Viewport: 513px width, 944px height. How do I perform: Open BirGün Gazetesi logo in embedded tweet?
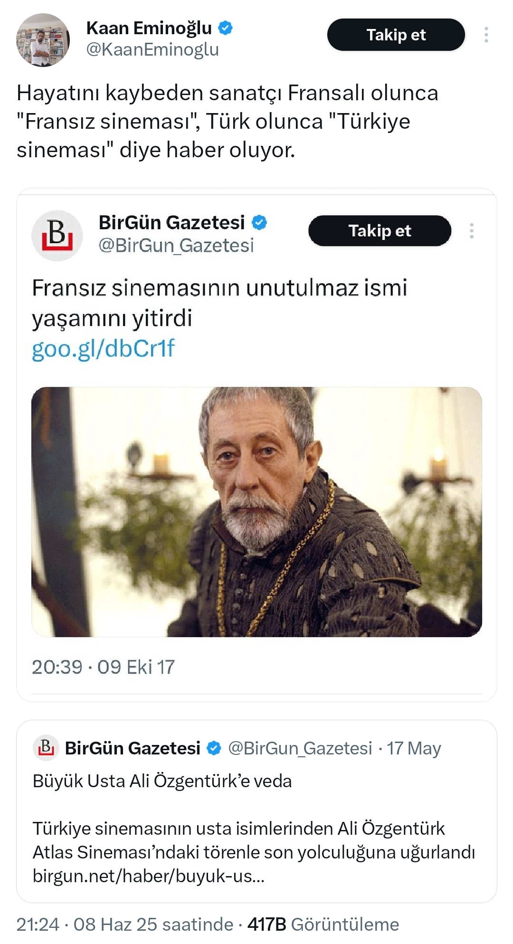point(57,235)
